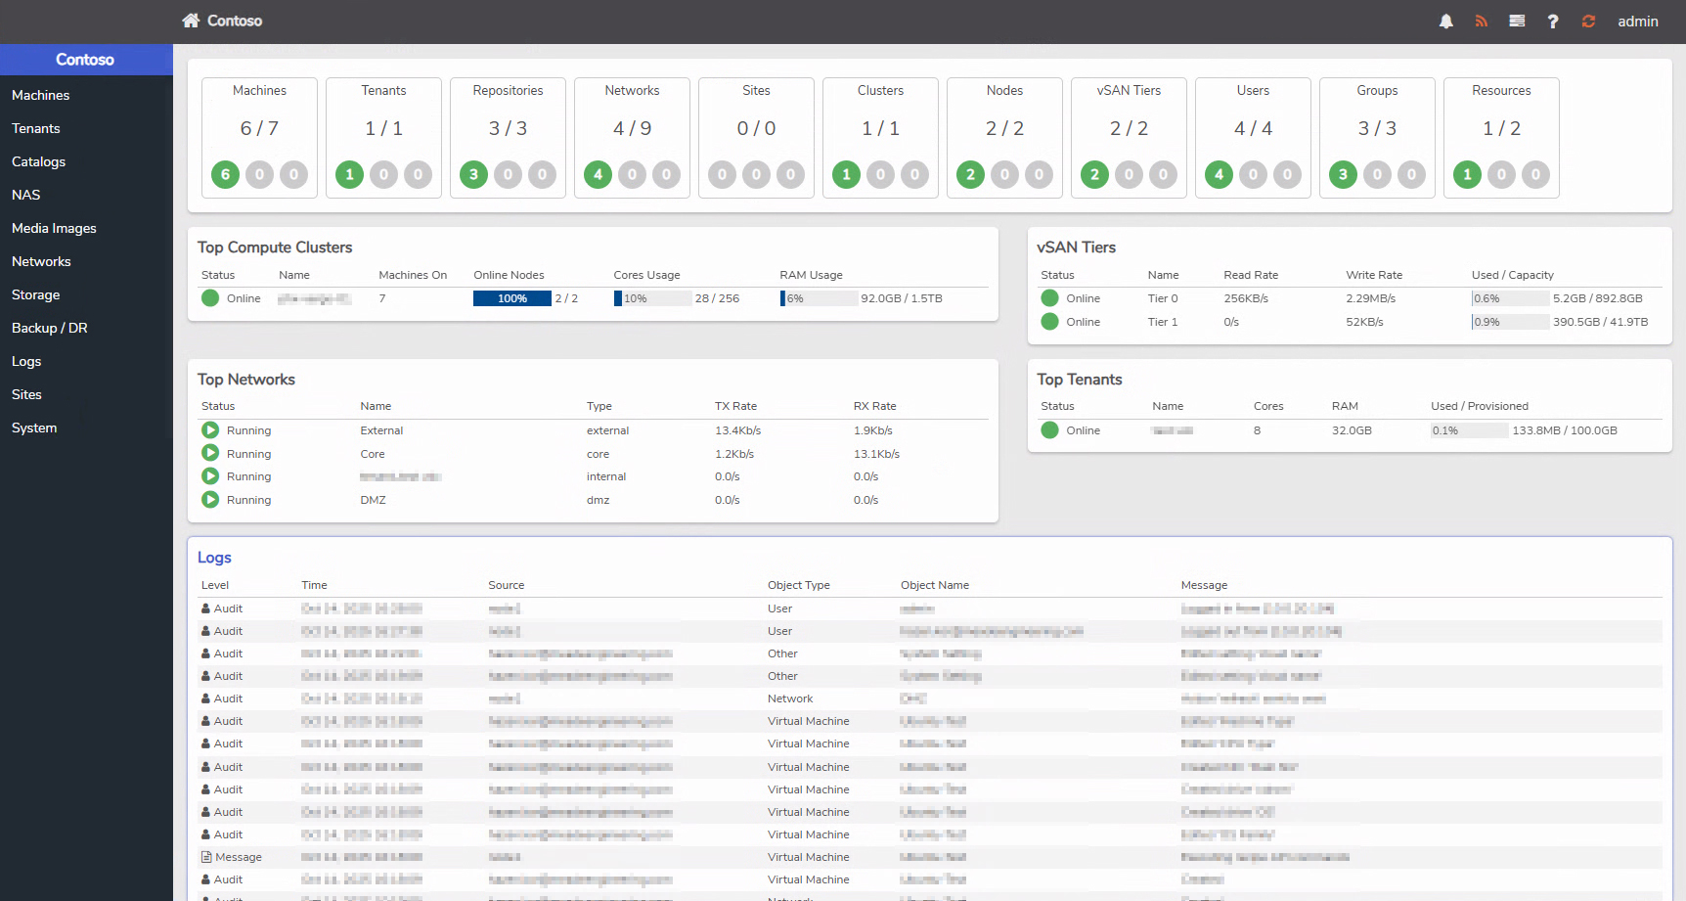Click the green Machines count badge
Viewport: 1686px width, 901px height.
(x=225, y=175)
